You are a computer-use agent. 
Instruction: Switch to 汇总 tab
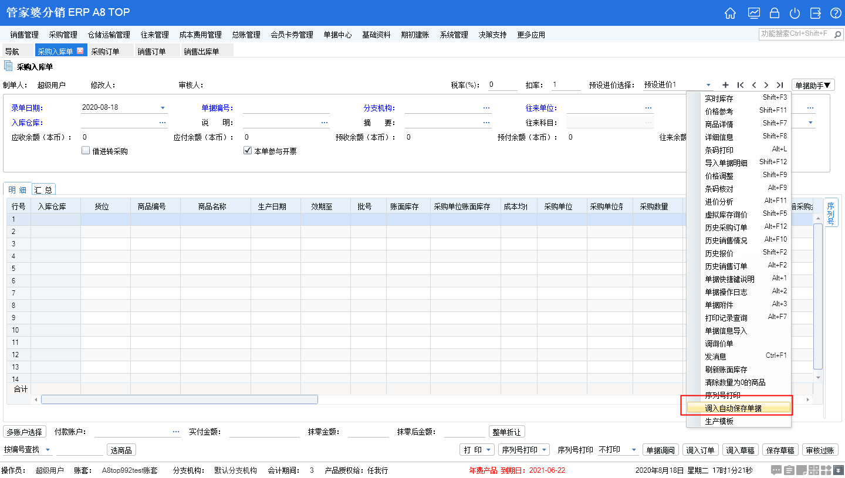click(x=43, y=189)
